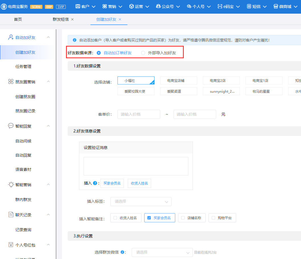Expand the 营销 top menu chevron
The height and width of the screenshot is (259, 301).
[120, 7]
